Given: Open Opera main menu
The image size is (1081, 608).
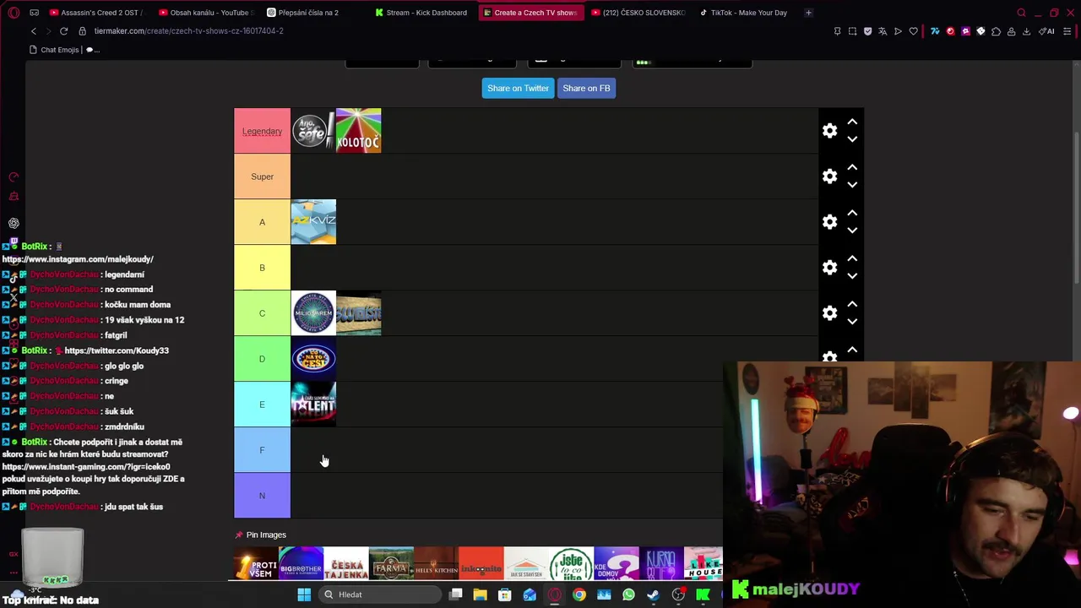Looking at the screenshot, I should click(14, 13).
